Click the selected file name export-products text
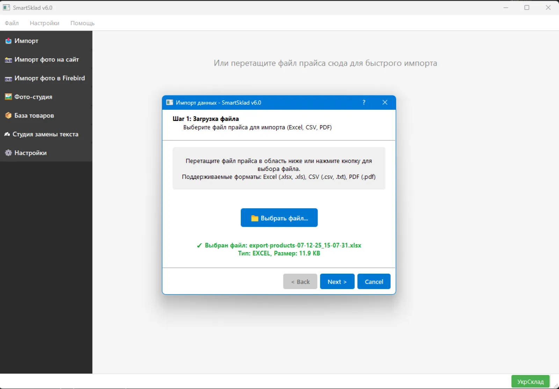The width and height of the screenshot is (559, 389). pos(305,245)
